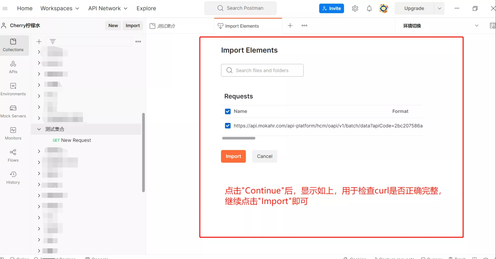Toggle the Name select-all checkbox

[228, 111]
